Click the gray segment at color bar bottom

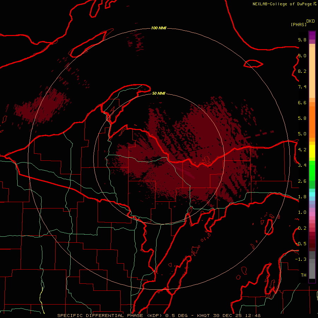312,272
